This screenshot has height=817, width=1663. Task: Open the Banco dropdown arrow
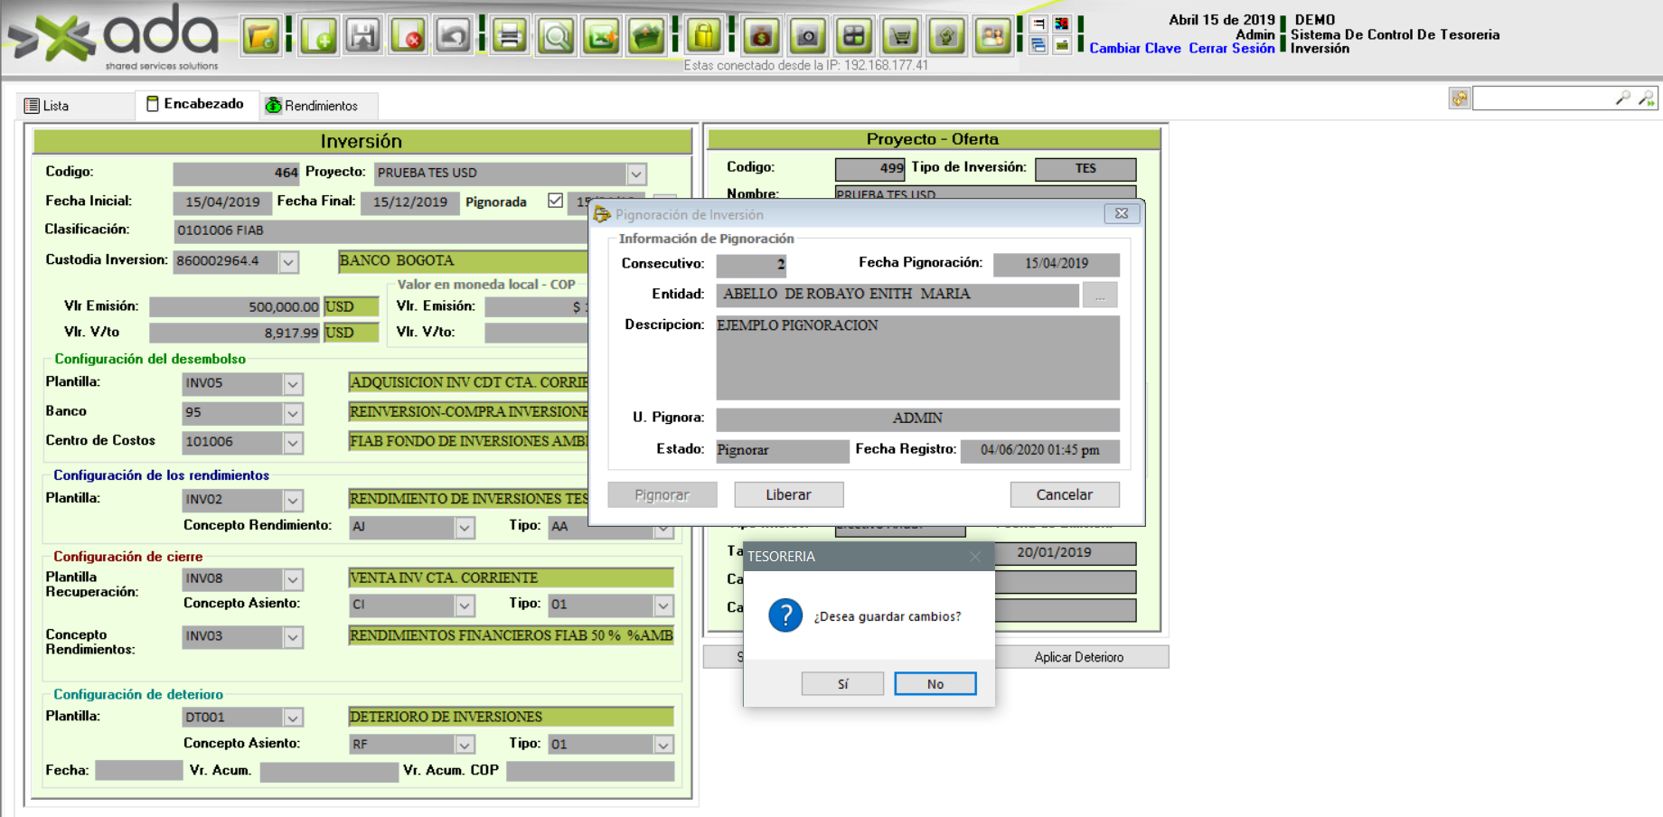click(293, 413)
